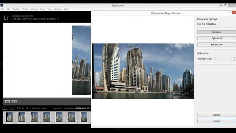Viewport: 236px width, 133px height.
Task: Open the Window menu
Action: [x=58, y=9]
